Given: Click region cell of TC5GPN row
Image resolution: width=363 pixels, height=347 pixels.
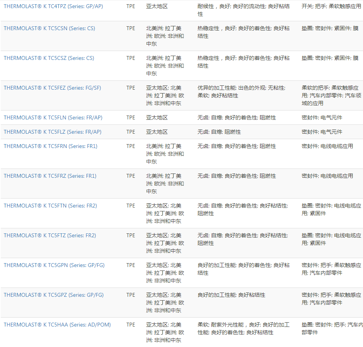Looking at the screenshot, I should coord(165,273).
